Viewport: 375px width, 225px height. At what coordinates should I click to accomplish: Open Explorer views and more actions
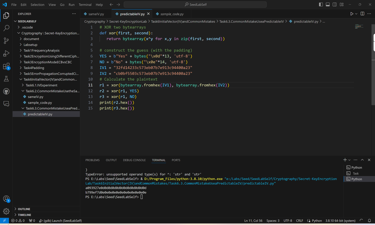[x=74, y=14]
